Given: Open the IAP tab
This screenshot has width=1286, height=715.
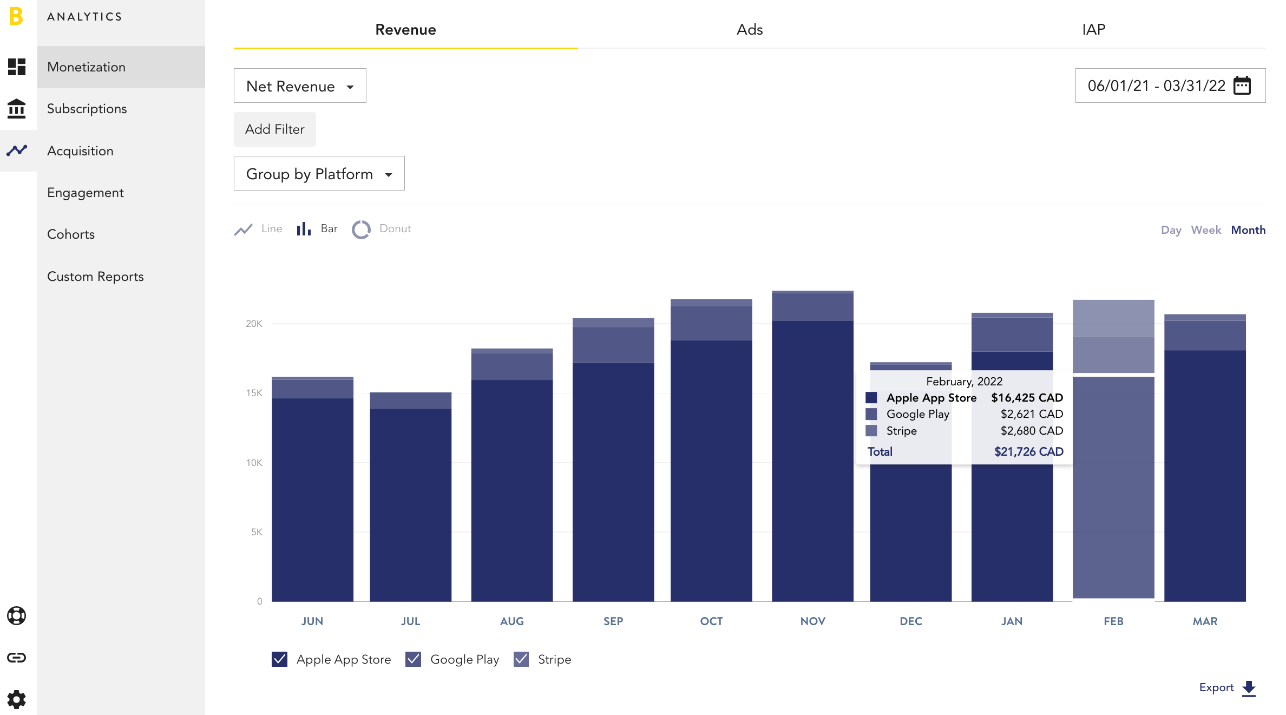Looking at the screenshot, I should pos(1094,29).
